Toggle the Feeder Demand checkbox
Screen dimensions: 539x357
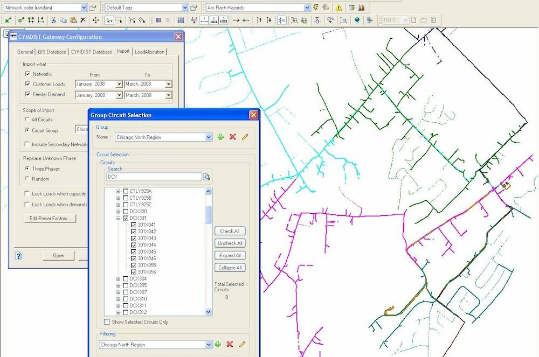(28, 94)
